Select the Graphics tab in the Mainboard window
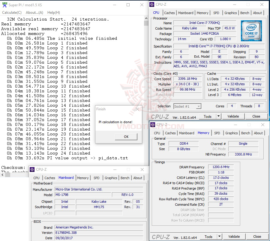 click(x=111, y=178)
